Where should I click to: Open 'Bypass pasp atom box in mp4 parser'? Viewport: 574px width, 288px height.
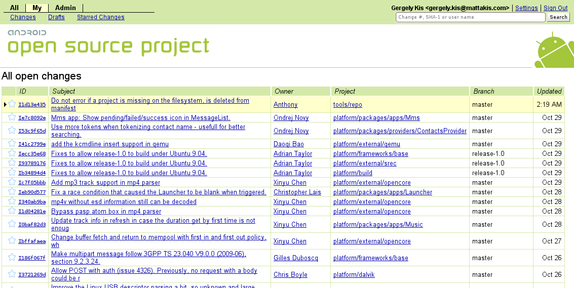pyautogui.click(x=106, y=212)
